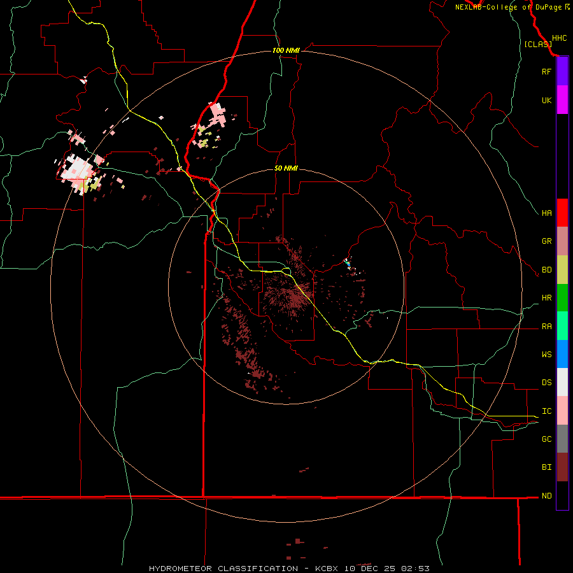Pick the dark green HR legend swatch
The width and height of the screenshot is (573, 573).
tap(562, 298)
